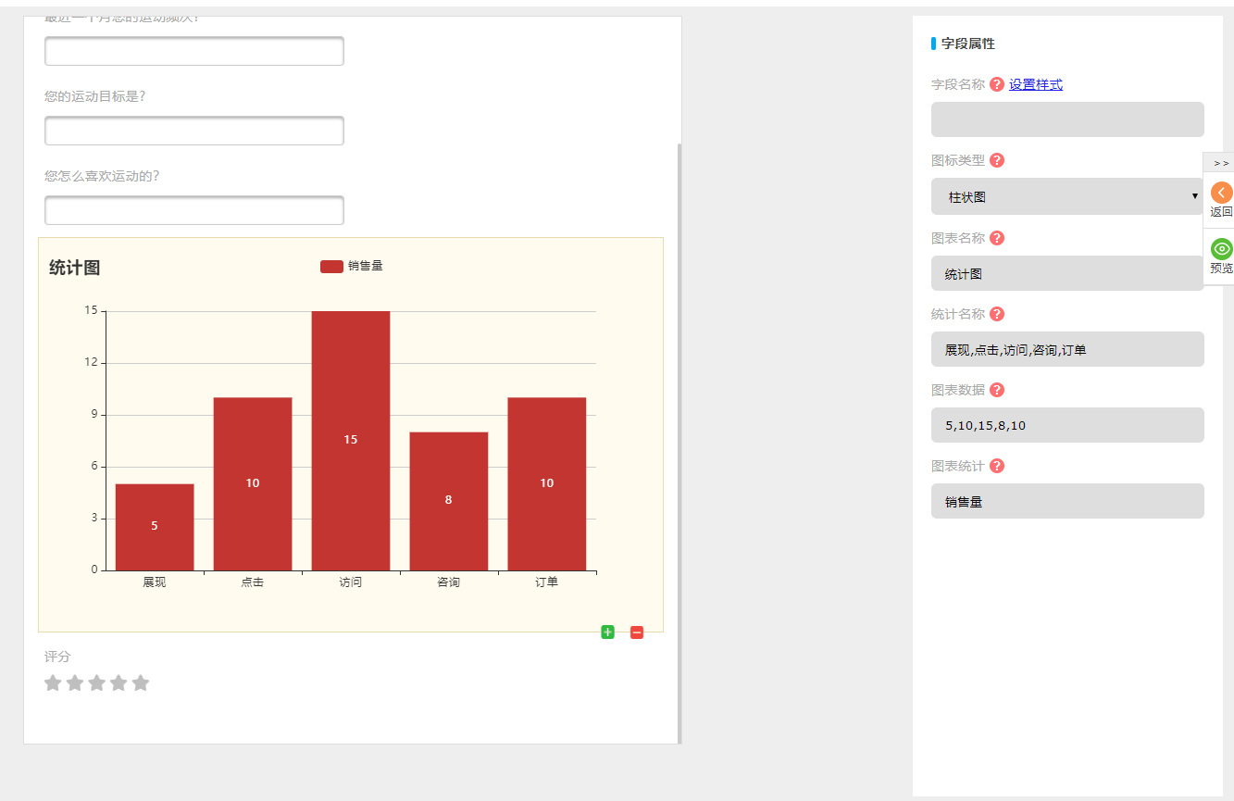Click the 访问 bar with value 15
The height and width of the screenshot is (801, 1234).
pyautogui.click(x=351, y=441)
